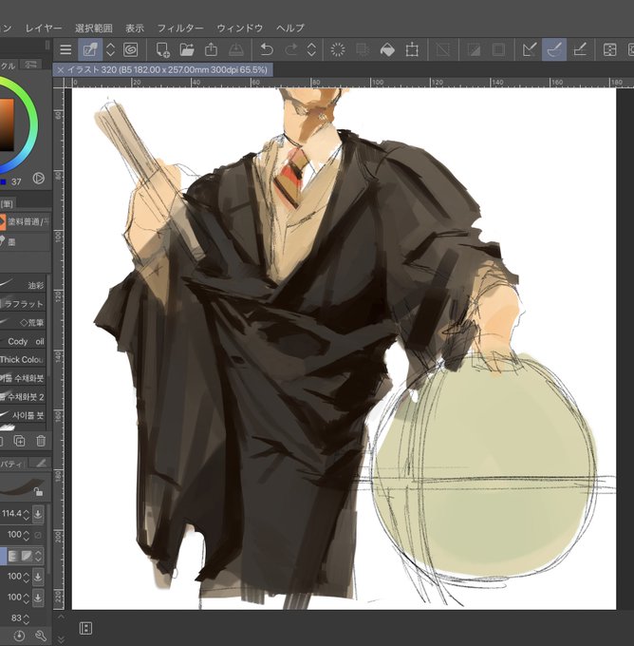Close the イラスト 320 canvas tab
Viewport: 634px width, 646px height.
point(61,70)
